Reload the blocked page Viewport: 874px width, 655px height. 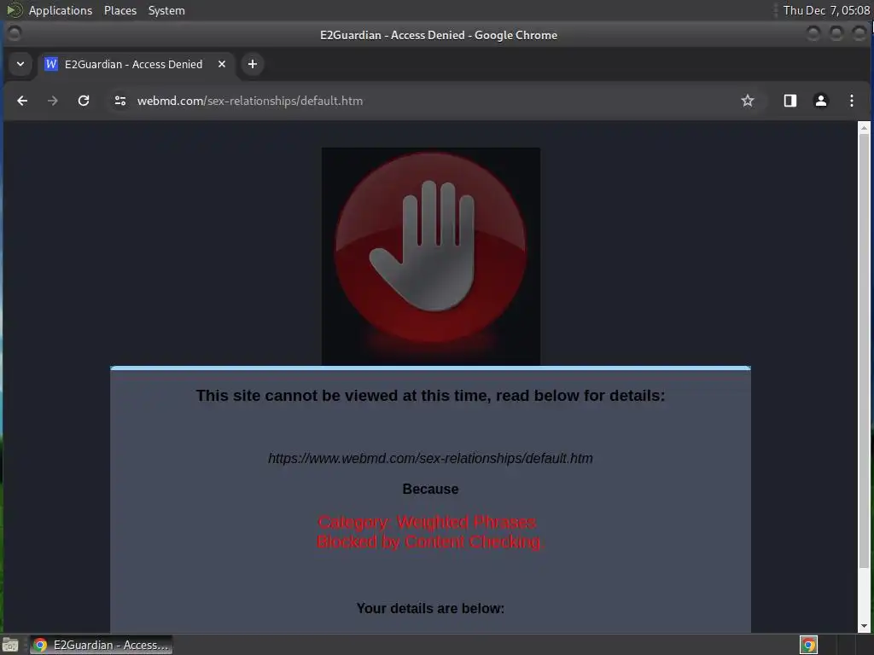click(84, 101)
